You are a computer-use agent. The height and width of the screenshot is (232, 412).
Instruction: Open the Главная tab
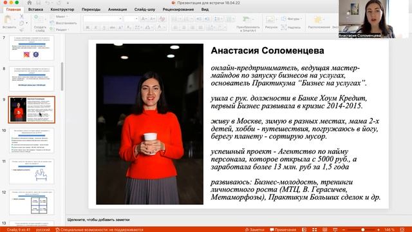click(14, 10)
